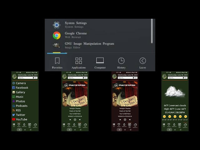Screen dimensions: 200x150
Task: Tap Twilight Theater album art on dark-red phone
Action: (125, 94)
